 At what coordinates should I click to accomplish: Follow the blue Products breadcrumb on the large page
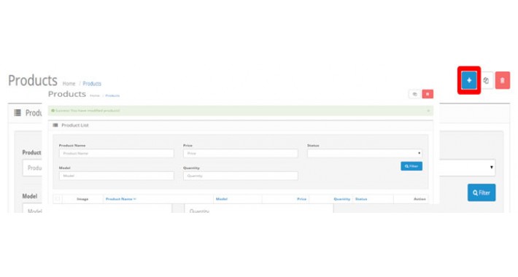click(x=92, y=84)
